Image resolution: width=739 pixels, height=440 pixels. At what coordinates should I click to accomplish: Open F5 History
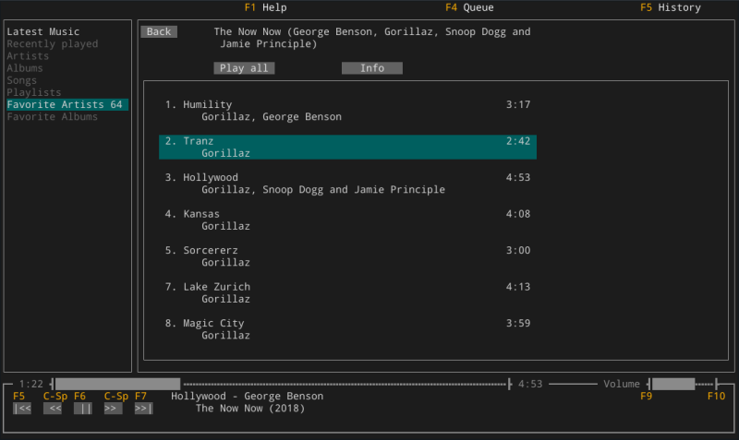pos(671,7)
